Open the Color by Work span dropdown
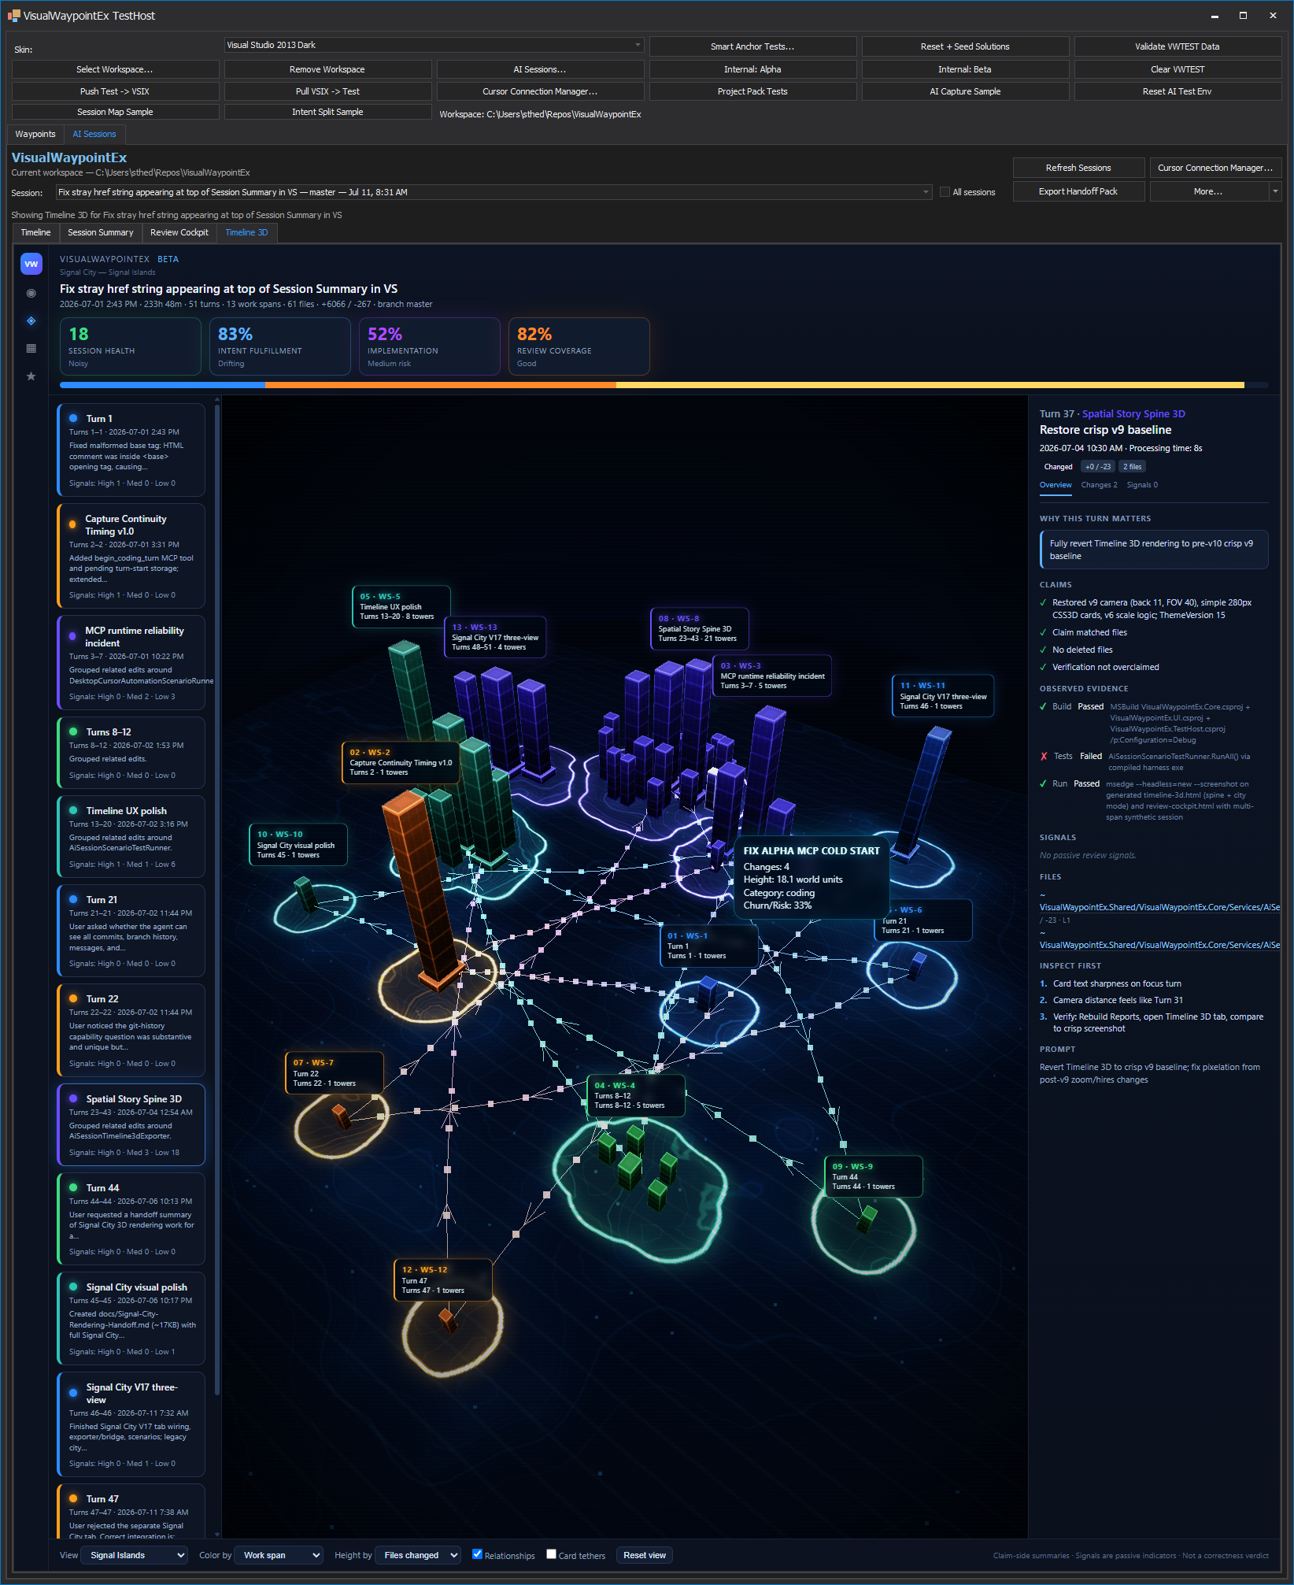The height and width of the screenshot is (1585, 1294). (x=279, y=1555)
